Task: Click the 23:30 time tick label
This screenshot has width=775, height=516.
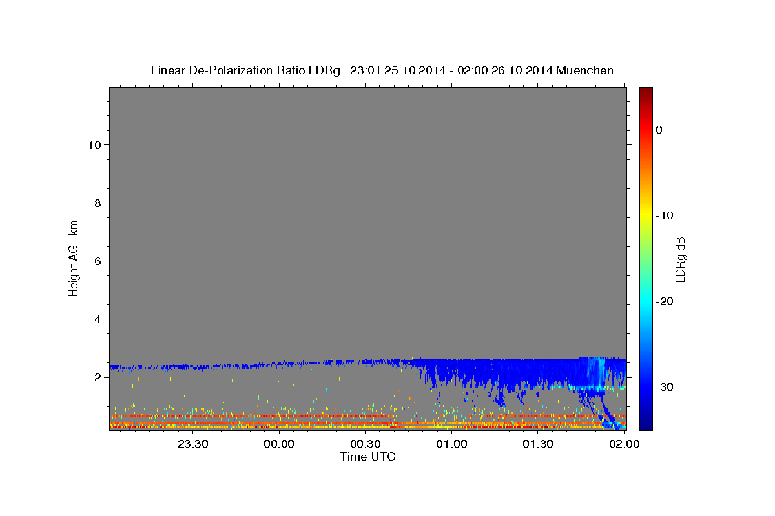Action: click(x=192, y=444)
